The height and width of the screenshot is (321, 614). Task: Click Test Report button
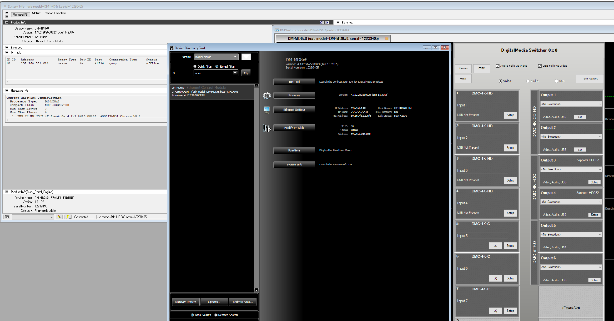point(590,79)
